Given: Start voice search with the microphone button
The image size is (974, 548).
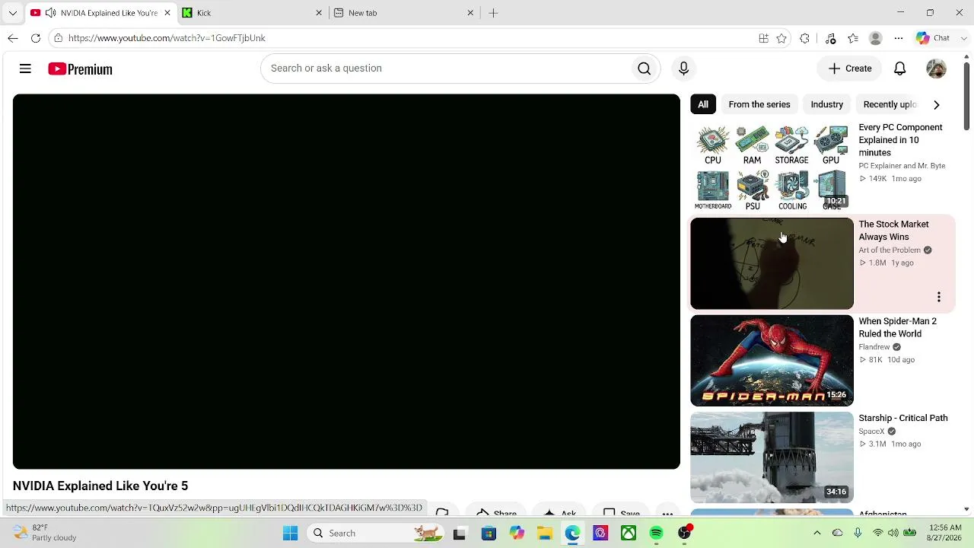Looking at the screenshot, I should (x=683, y=68).
